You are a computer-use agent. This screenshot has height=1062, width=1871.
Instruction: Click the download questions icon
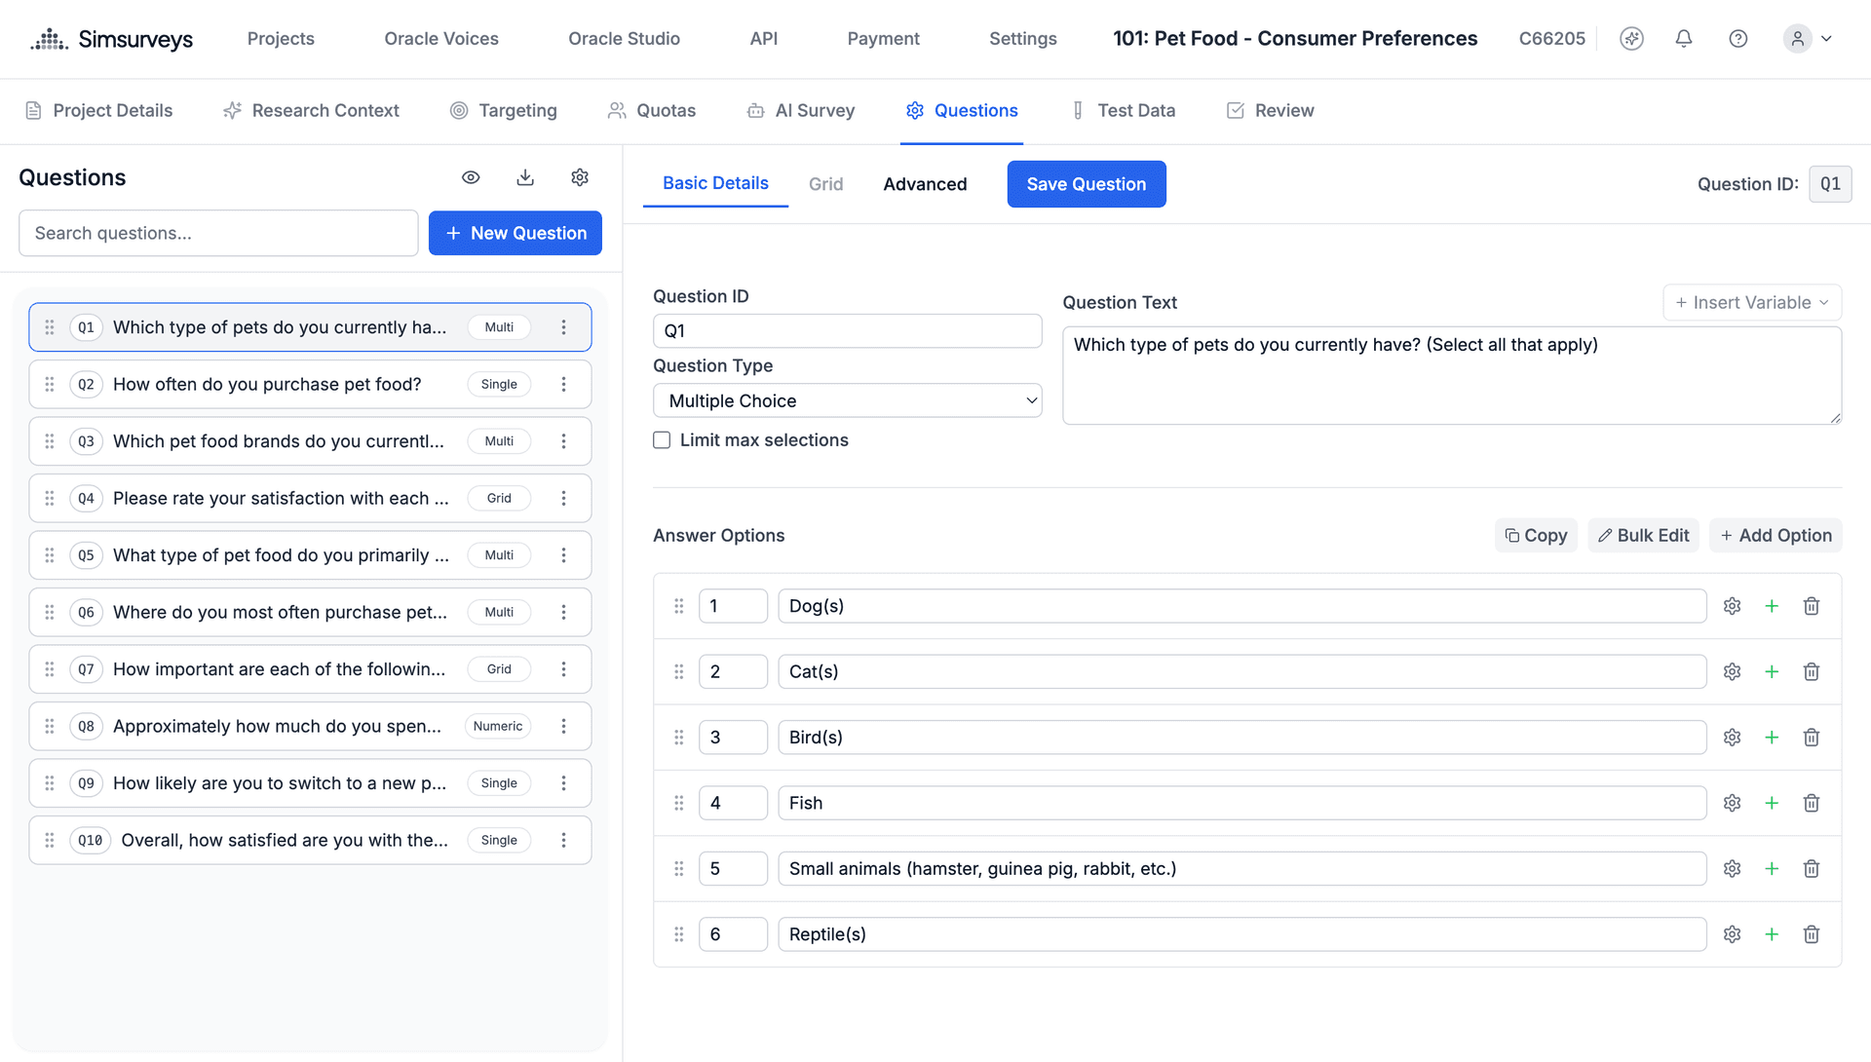click(525, 177)
